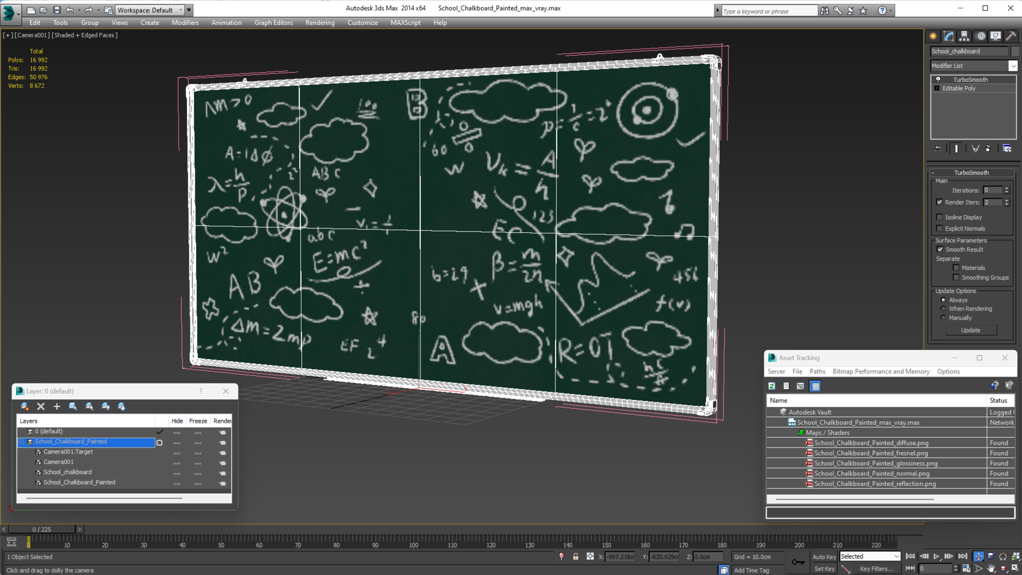
Task: Switch to the Modify panel tab
Action: tap(949, 36)
